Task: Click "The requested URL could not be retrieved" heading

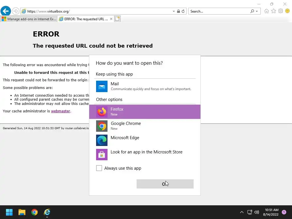Action: (93, 46)
